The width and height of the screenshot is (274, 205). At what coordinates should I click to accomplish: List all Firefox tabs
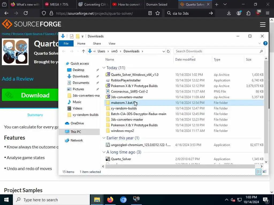225,5
